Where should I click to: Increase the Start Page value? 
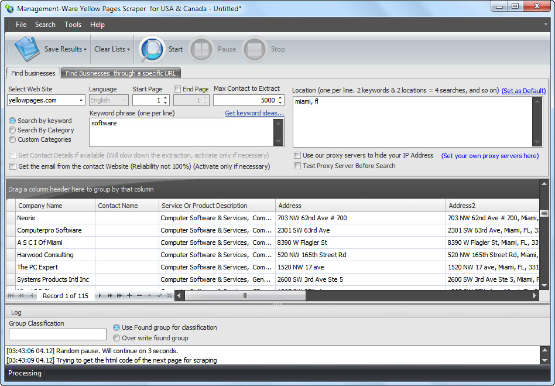pyautogui.click(x=165, y=97)
